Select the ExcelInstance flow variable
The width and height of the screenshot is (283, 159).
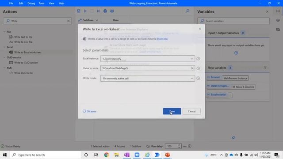point(219,95)
